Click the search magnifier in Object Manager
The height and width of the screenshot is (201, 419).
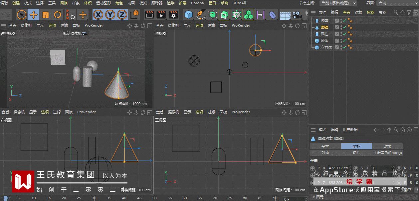[x=396, y=12]
